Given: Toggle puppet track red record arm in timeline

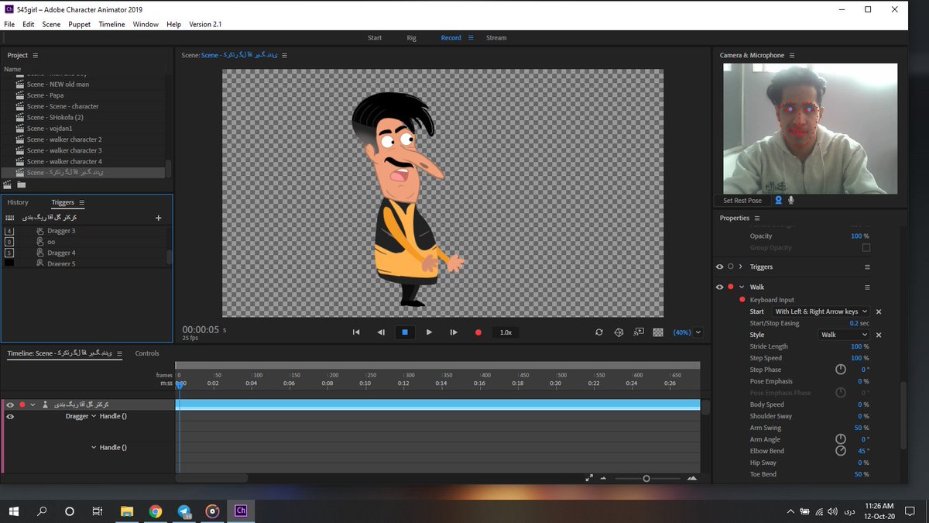Looking at the screenshot, I should (22, 404).
